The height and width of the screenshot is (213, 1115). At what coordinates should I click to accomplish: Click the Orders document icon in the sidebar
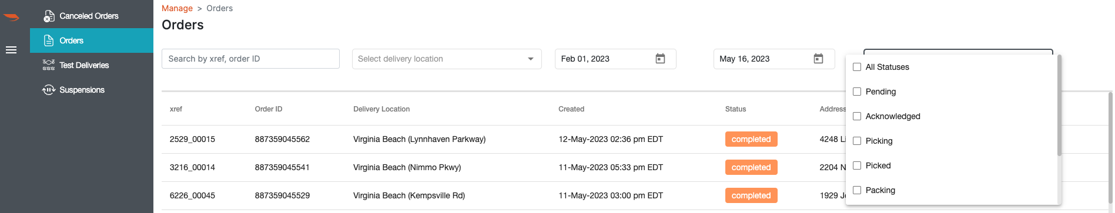point(49,40)
